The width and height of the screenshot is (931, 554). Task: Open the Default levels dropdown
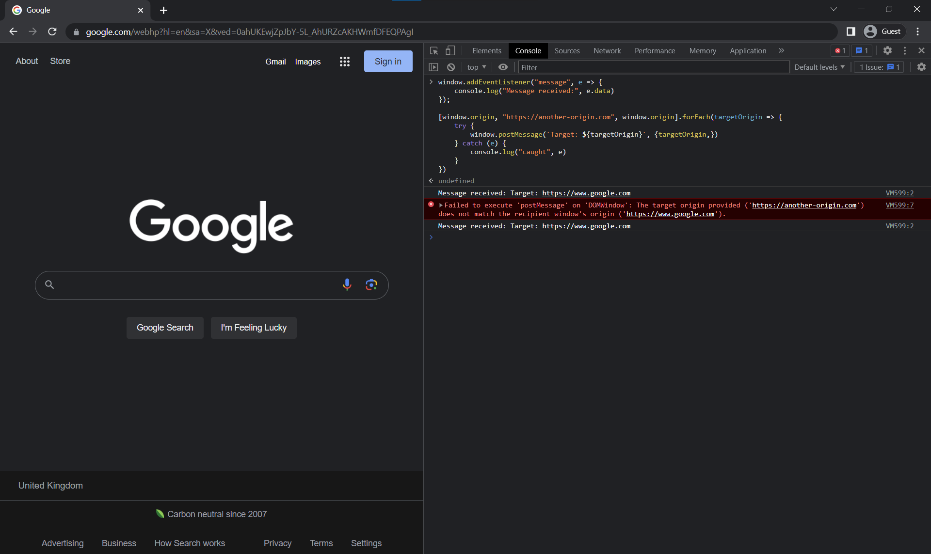click(x=819, y=67)
